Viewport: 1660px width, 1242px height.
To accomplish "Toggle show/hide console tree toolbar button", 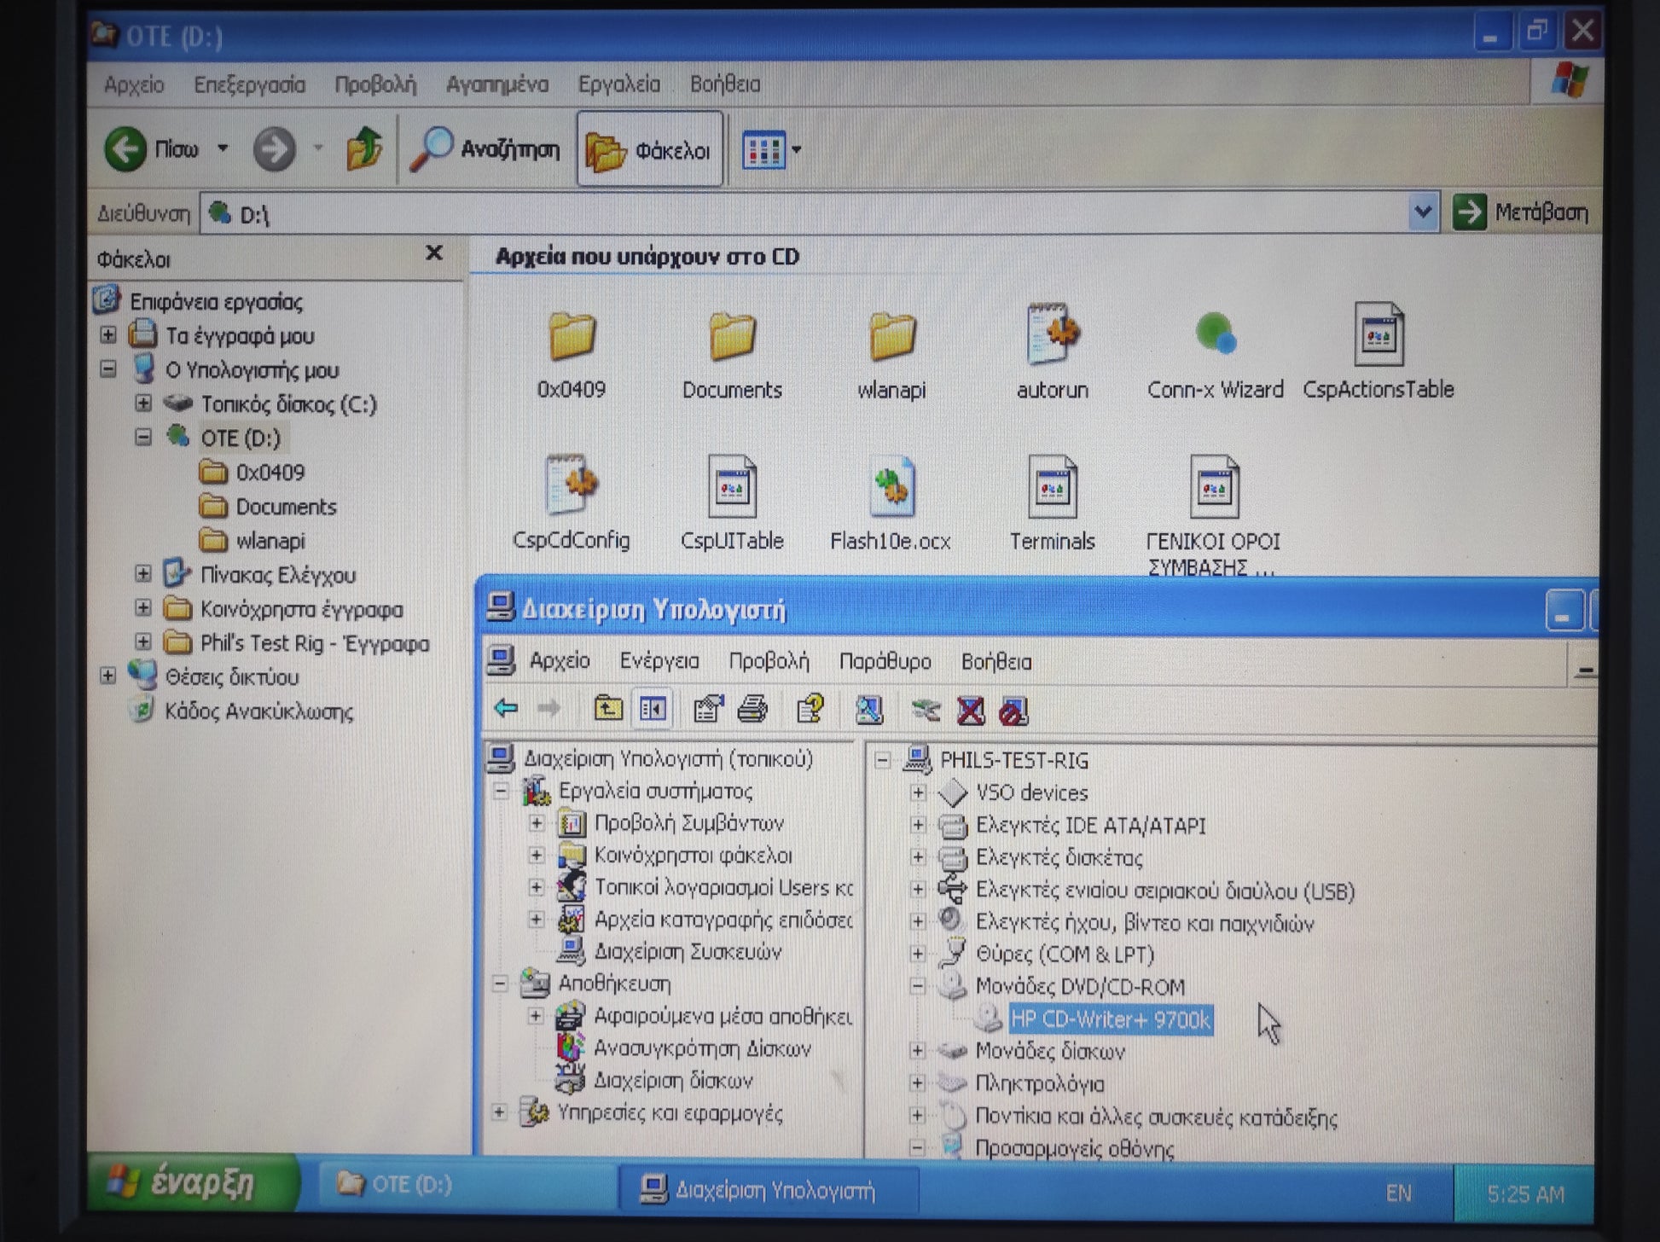I will tap(653, 709).
